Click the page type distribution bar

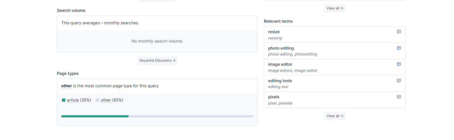pos(157,116)
